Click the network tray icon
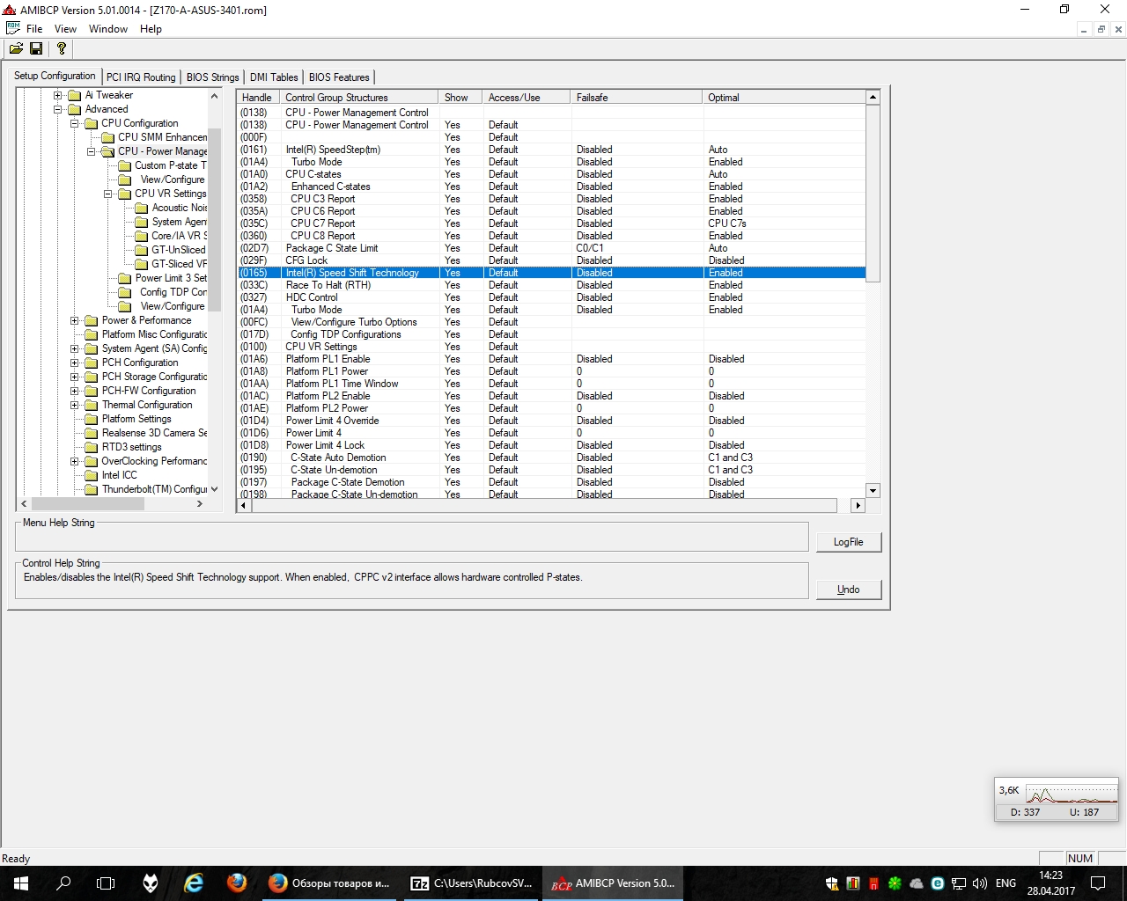Image resolution: width=1127 pixels, height=901 pixels. tap(959, 883)
